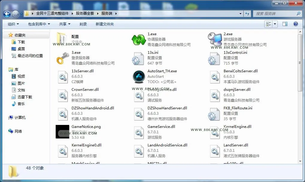Viewport: 305px width, 182px height.
Task: Open the 共享 toolbar menu
Action: click(65, 24)
